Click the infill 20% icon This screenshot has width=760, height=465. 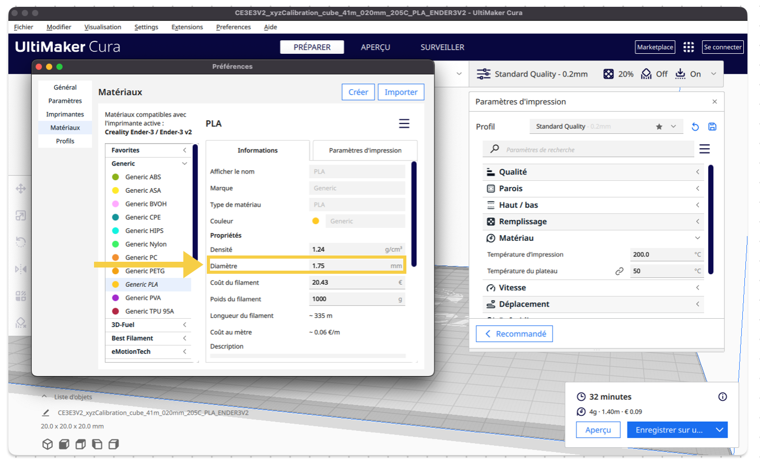point(609,74)
